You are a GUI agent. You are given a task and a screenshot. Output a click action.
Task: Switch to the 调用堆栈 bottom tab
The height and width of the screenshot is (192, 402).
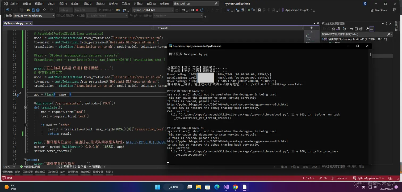coord(7,172)
